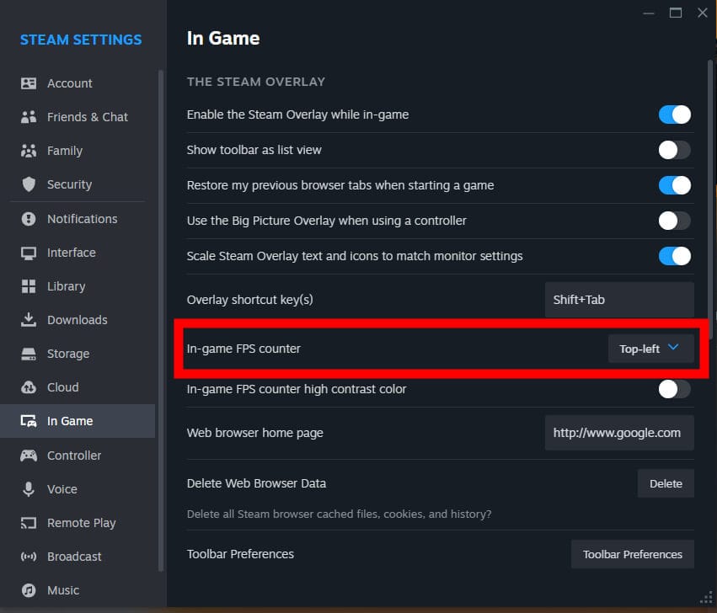The height and width of the screenshot is (613, 717).
Task: Click 'Delete Web Browser Data' label
Action: click(x=256, y=483)
